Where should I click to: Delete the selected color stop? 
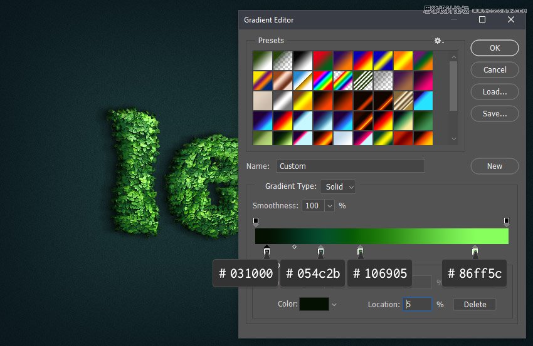tap(475, 305)
